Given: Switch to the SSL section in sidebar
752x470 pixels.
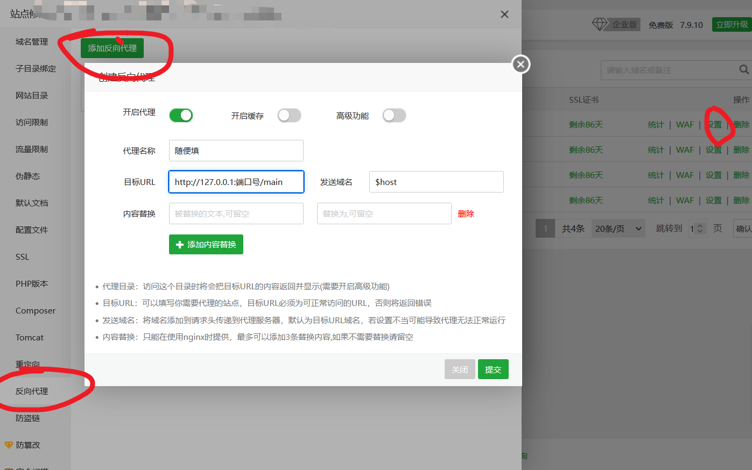Looking at the screenshot, I should pyautogui.click(x=22, y=257).
